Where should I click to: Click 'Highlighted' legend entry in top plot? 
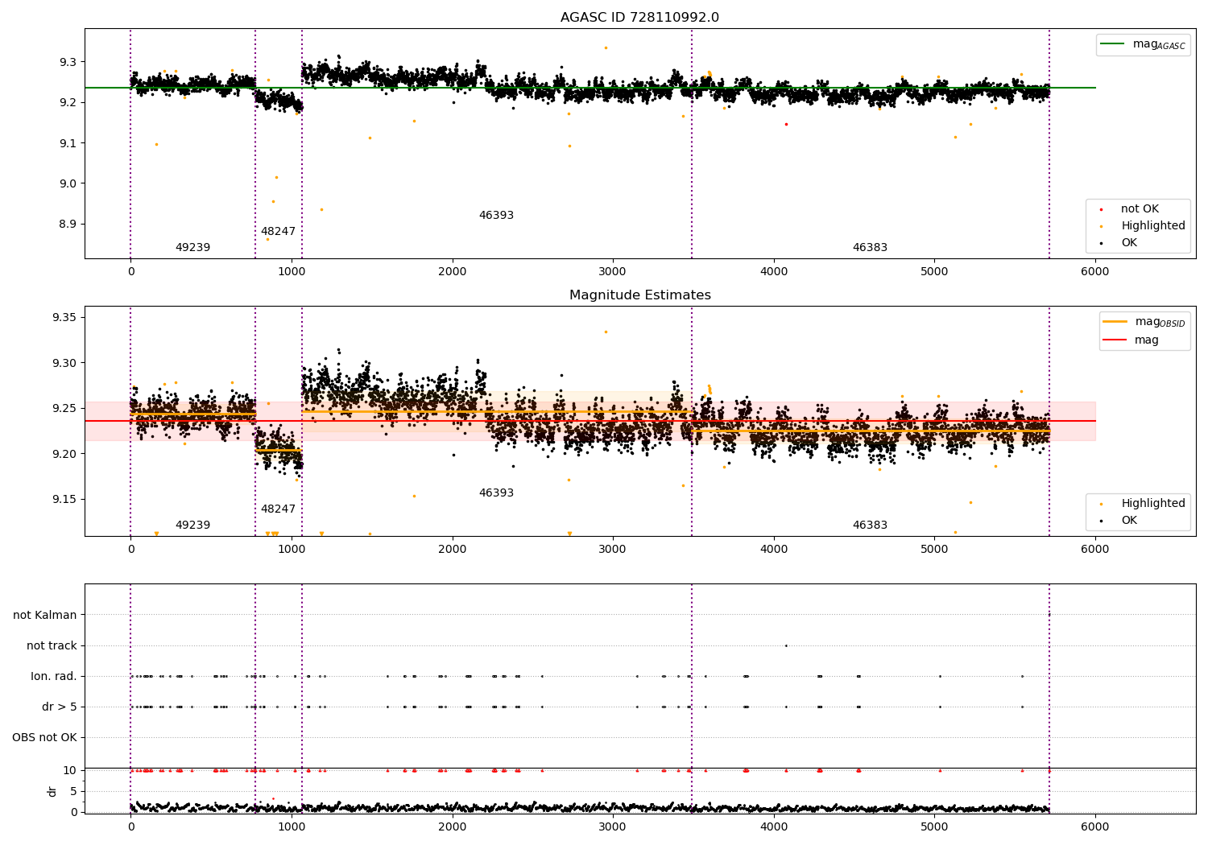click(x=1142, y=226)
